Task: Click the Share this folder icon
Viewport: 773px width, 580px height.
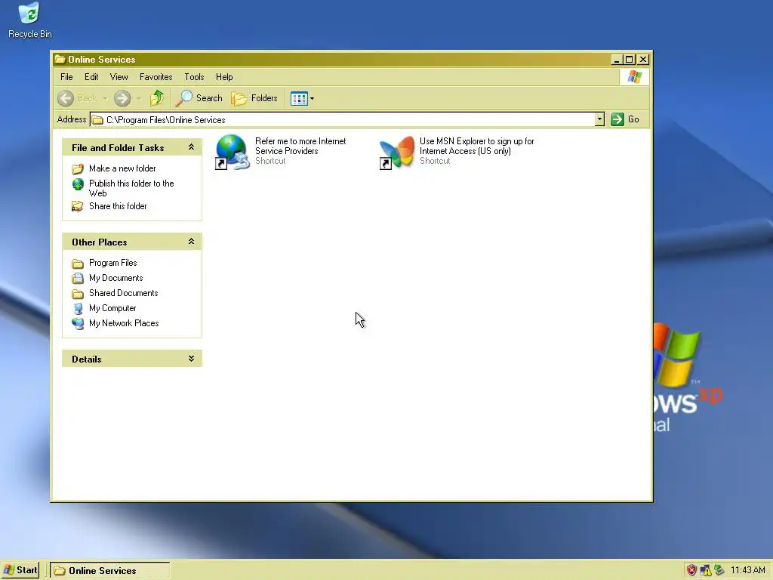Action: tap(78, 207)
